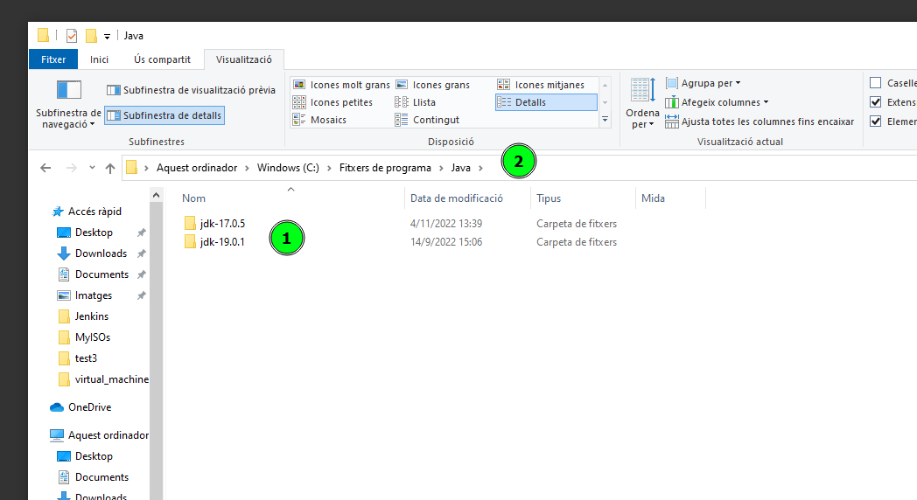
Task: Uncheck the Extens checkbox
Action: (876, 102)
